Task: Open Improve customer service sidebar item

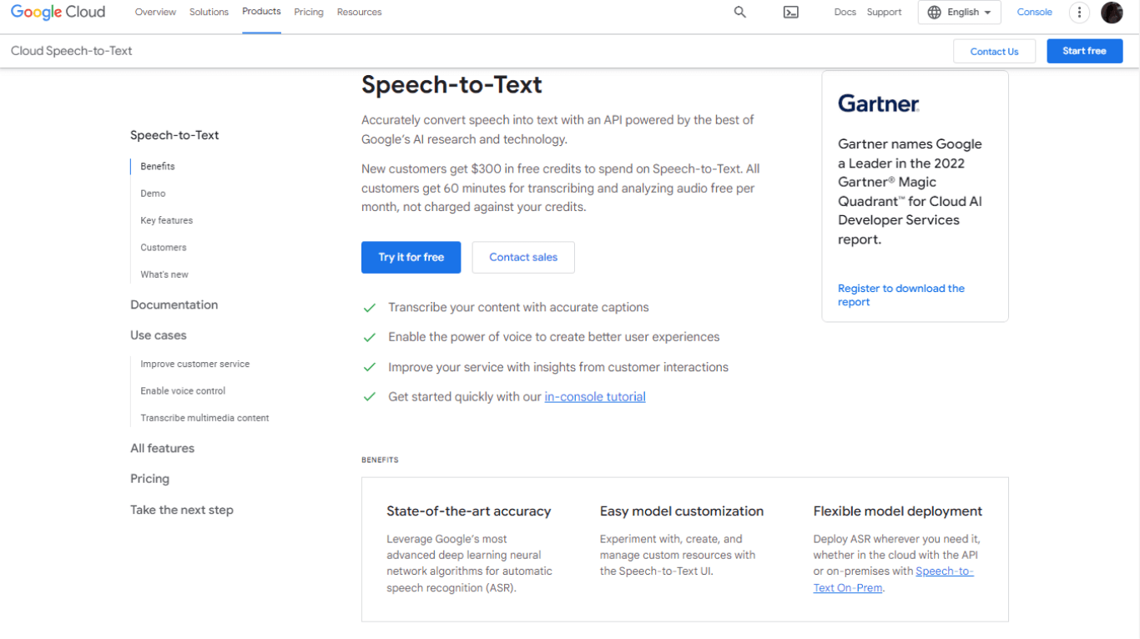Action: click(195, 364)
